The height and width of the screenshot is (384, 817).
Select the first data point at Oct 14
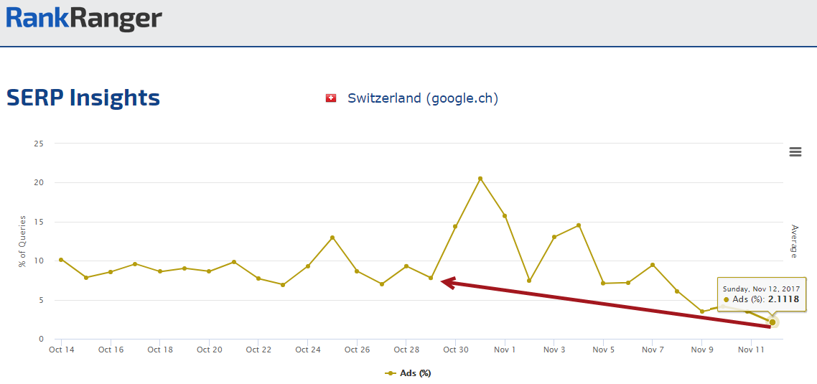[61, 260]
